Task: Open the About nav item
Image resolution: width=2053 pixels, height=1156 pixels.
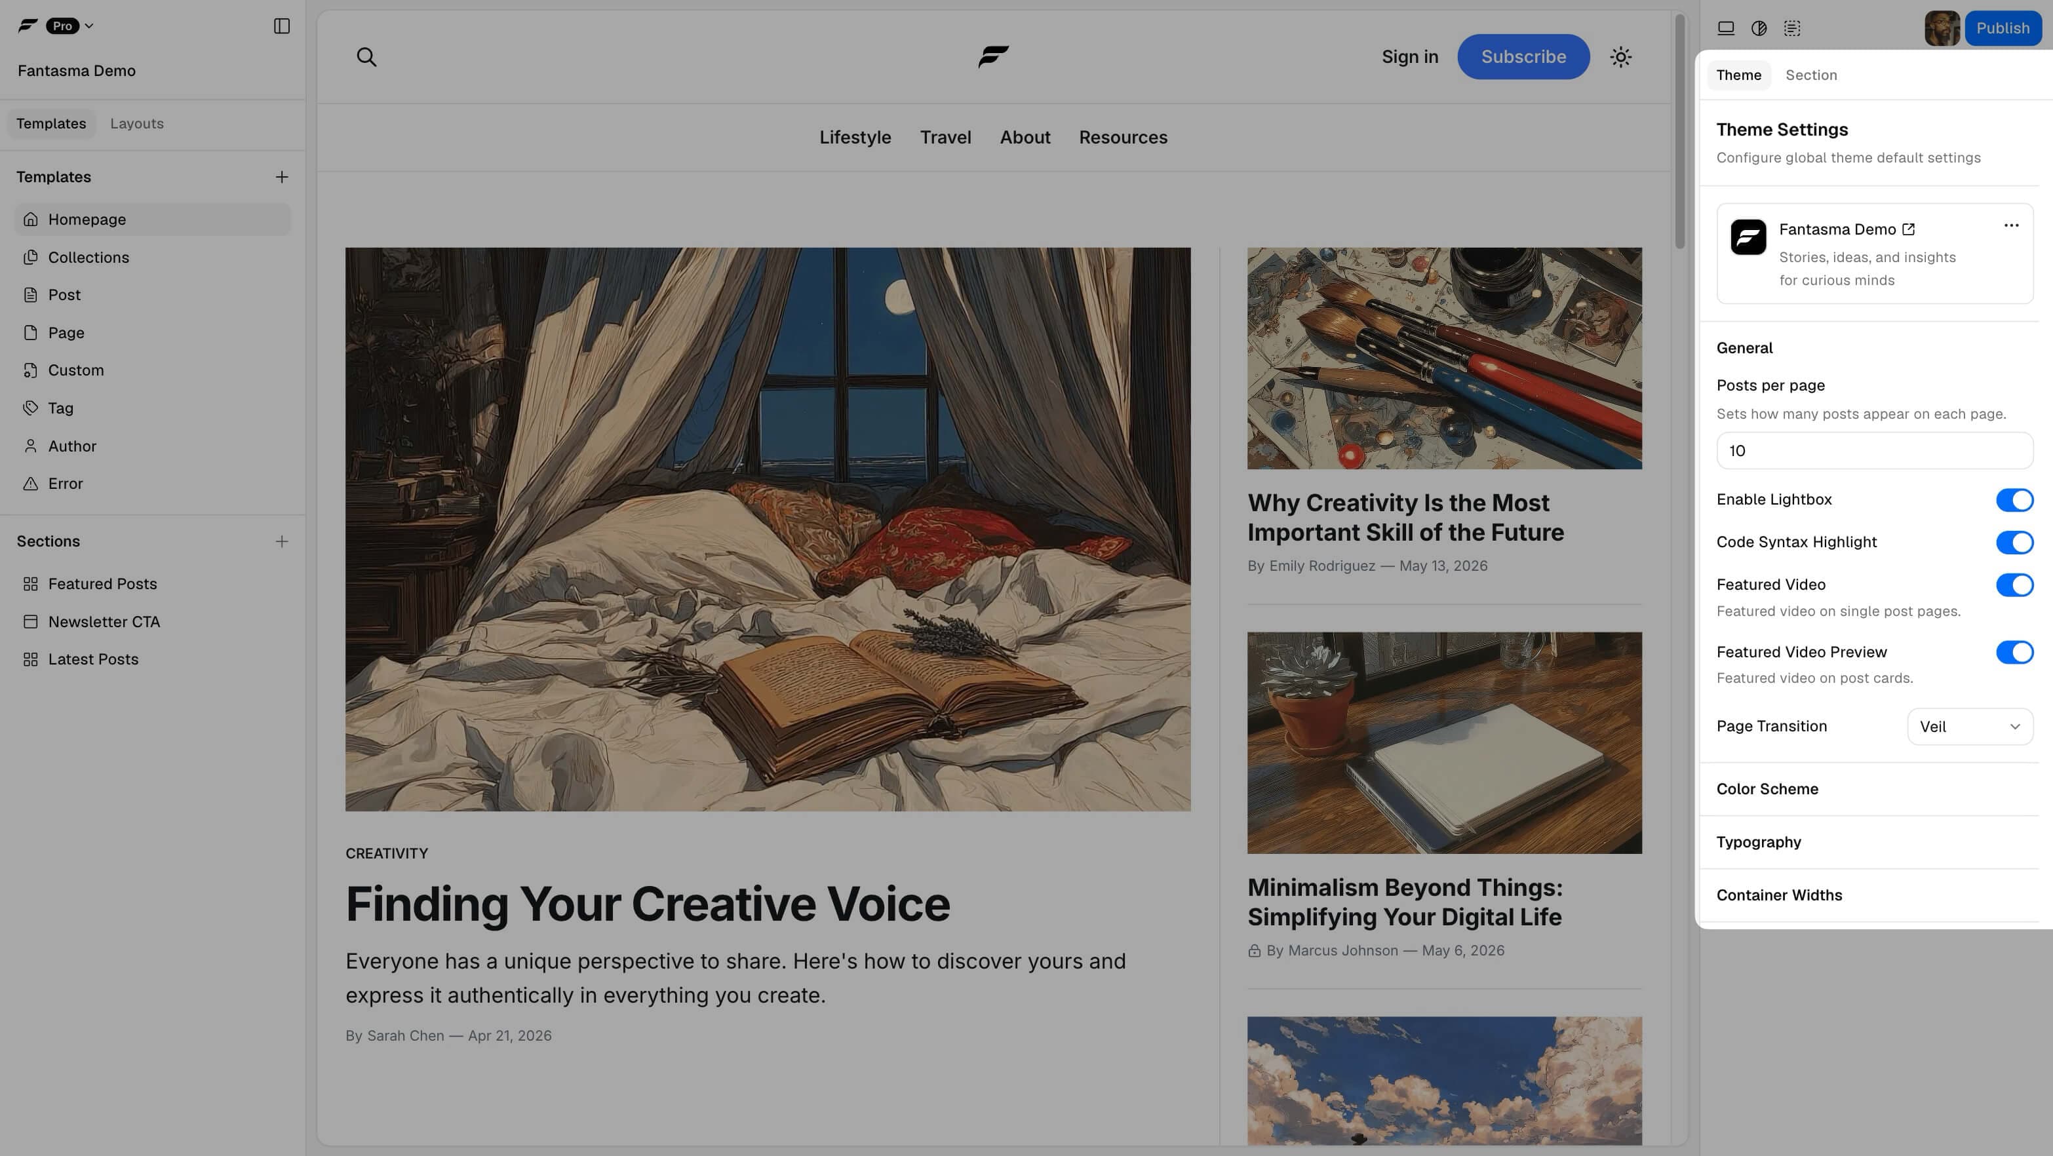Action: [1025, 137]
